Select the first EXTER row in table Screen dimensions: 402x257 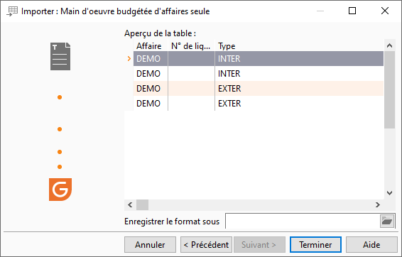(x=259, y=89)
